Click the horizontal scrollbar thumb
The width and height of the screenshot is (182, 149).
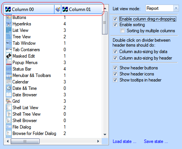pyautogui.click(x=25, y=141)
